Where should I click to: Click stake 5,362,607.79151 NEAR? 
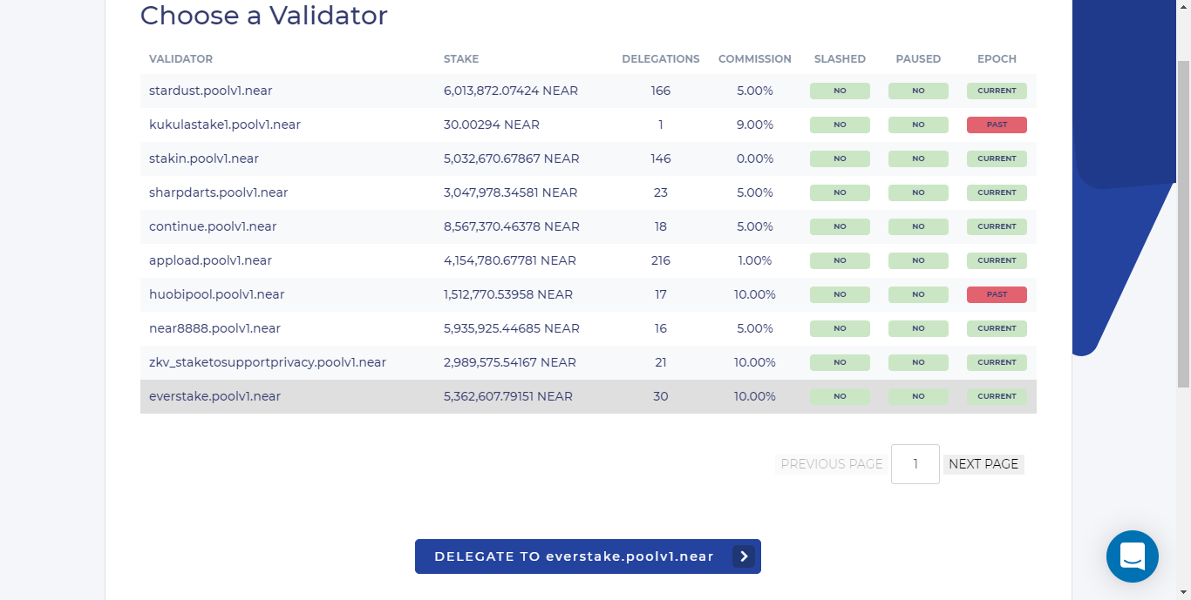point(508,396)
